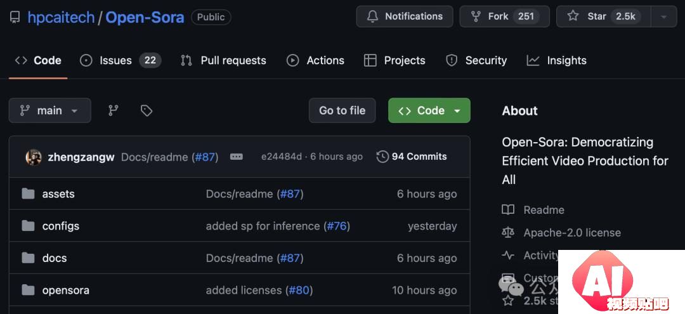Open the #87 link in assets row
Image resolution: width=685 pixels, height=314 pixels.
pyautogui.click(x=290, y=194)
